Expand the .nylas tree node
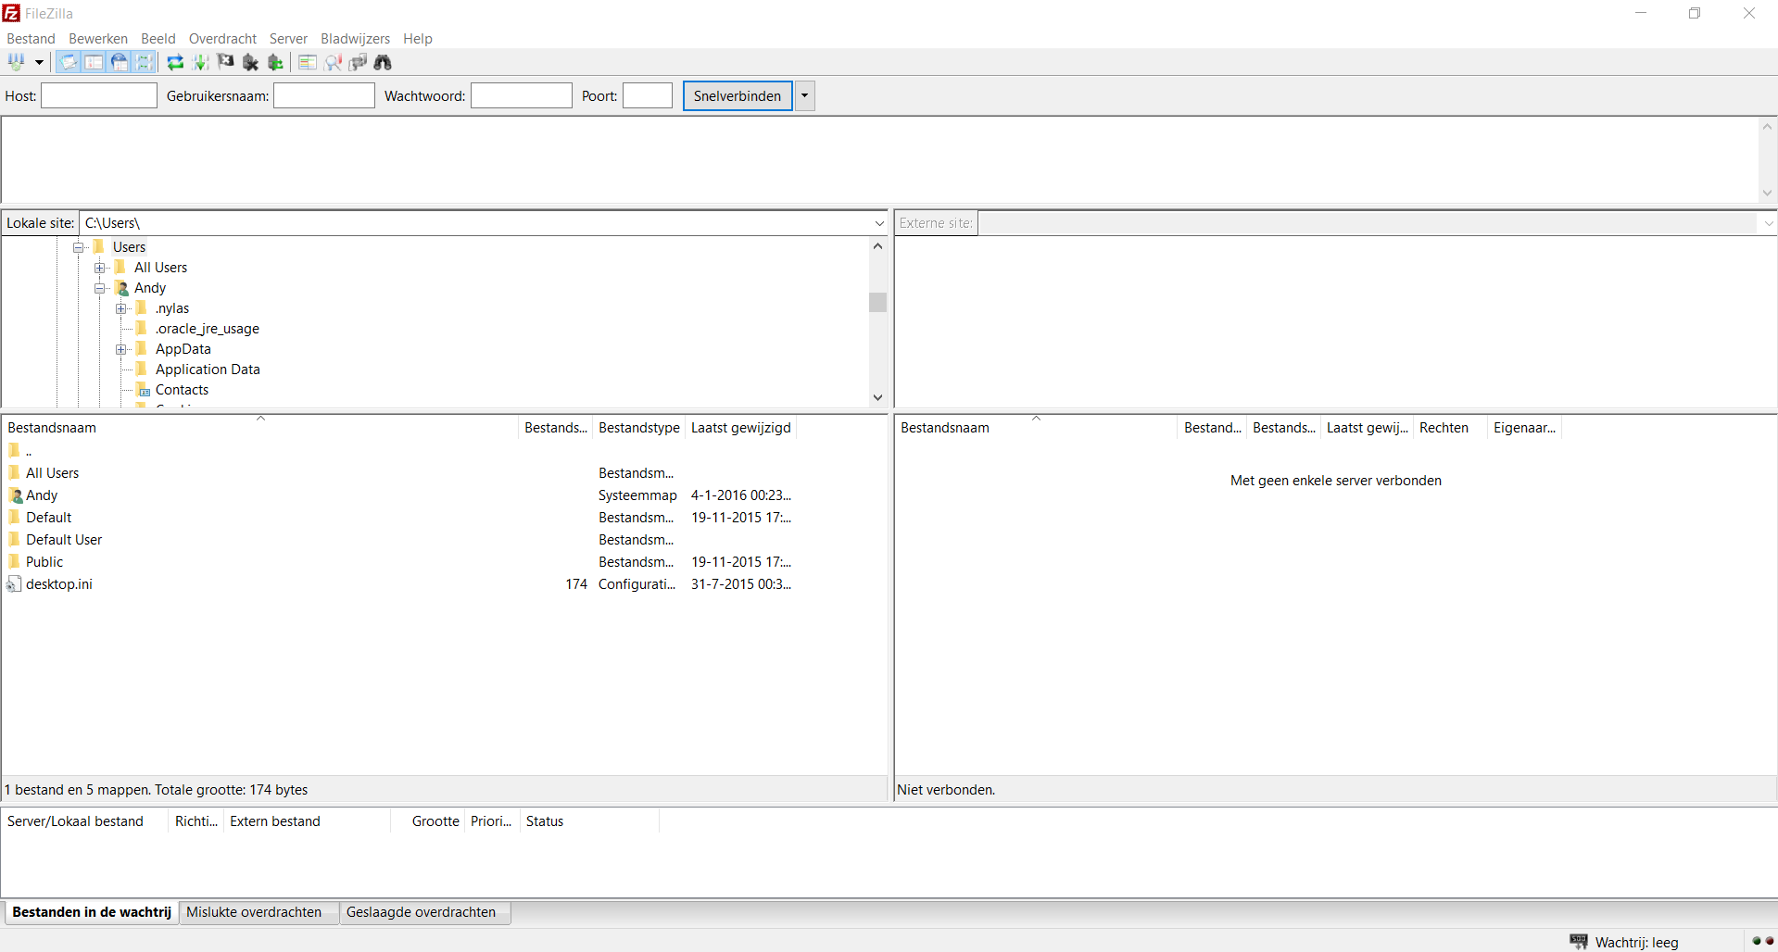Viewport: 1778px width, 952px height. point(121,308)
